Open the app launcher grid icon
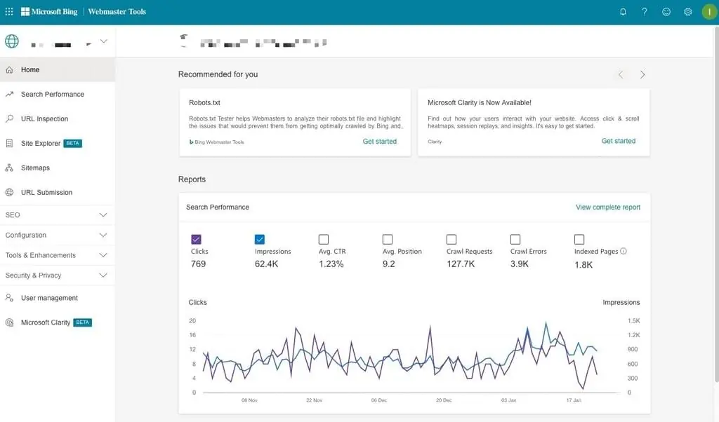This screenshot has height=422, width=719. [x=9, y=12]
